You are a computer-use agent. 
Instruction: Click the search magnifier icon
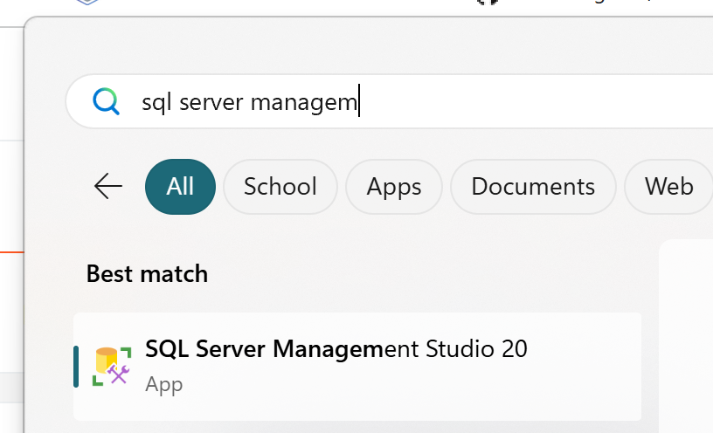point(106,102)
